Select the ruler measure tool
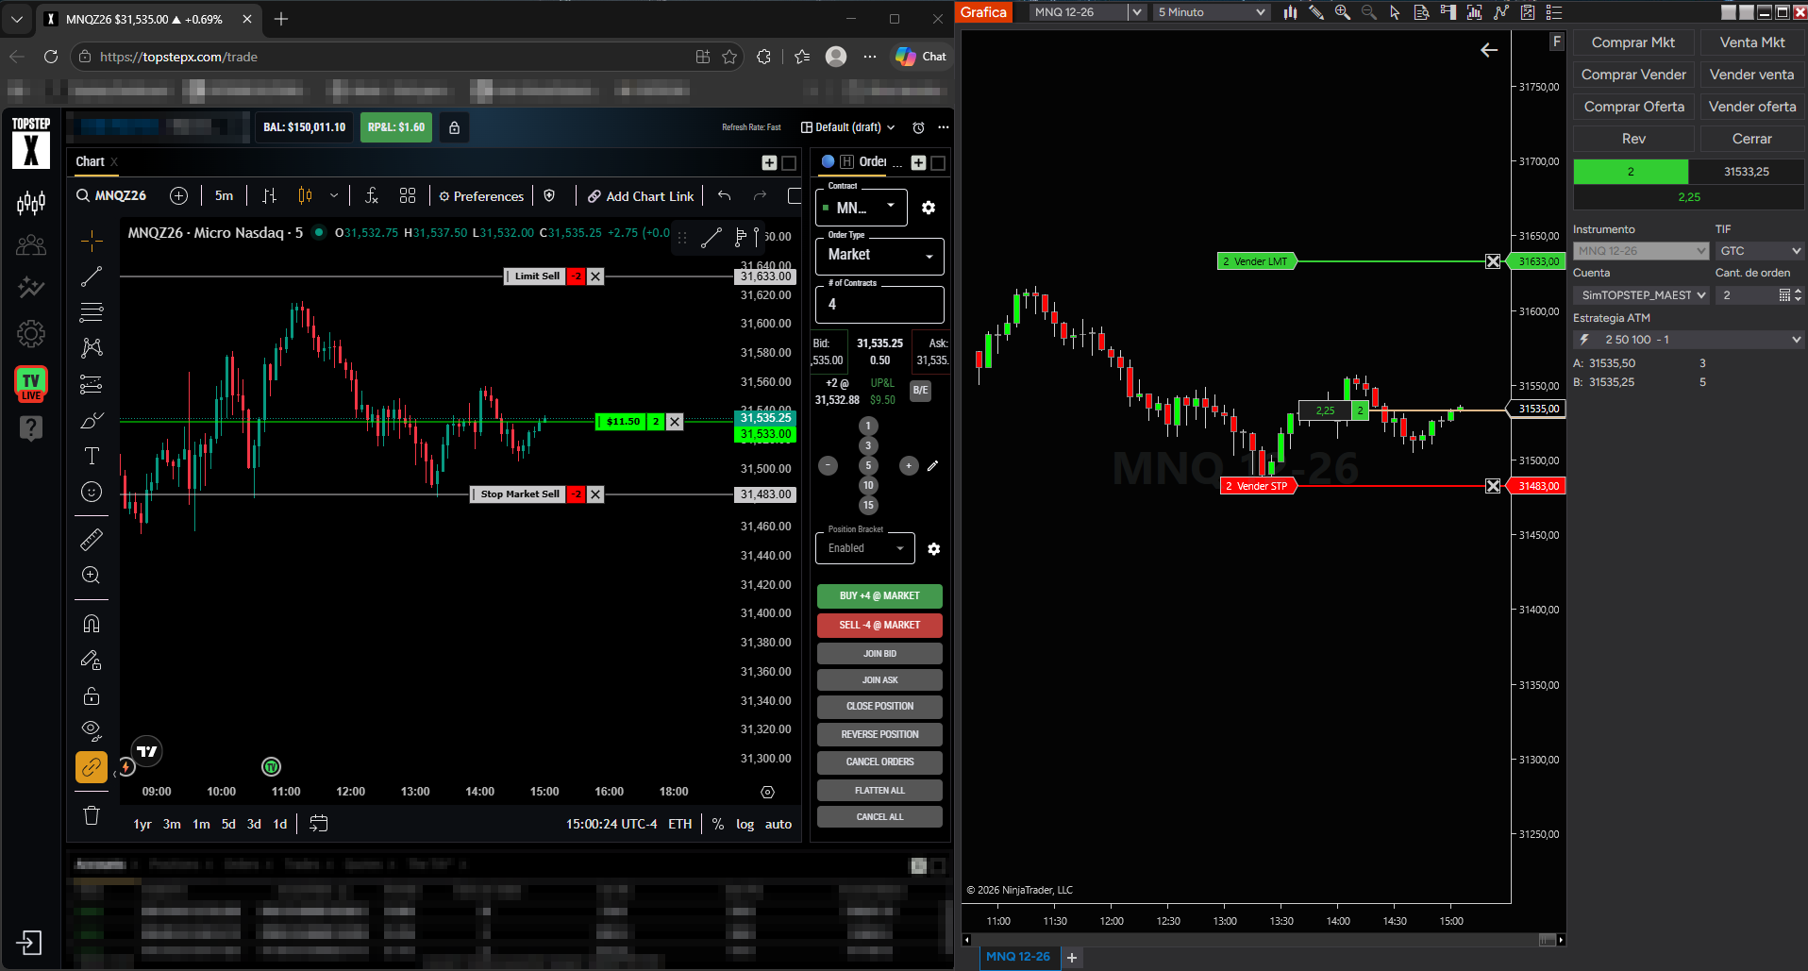Viewport: 1808px width, 971px height. [92, 540]
